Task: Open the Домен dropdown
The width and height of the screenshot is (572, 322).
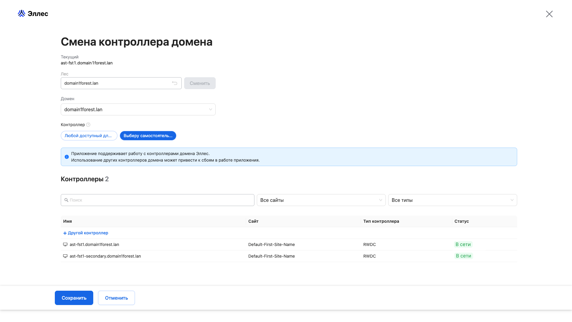Action: [x=138, y=109]
